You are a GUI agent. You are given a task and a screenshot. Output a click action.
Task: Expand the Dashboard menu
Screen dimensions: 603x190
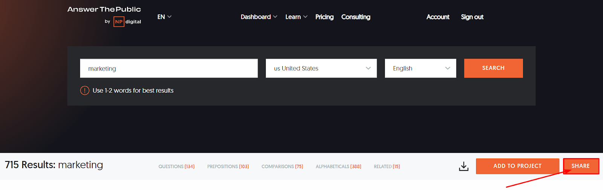[x=259, y=17]
